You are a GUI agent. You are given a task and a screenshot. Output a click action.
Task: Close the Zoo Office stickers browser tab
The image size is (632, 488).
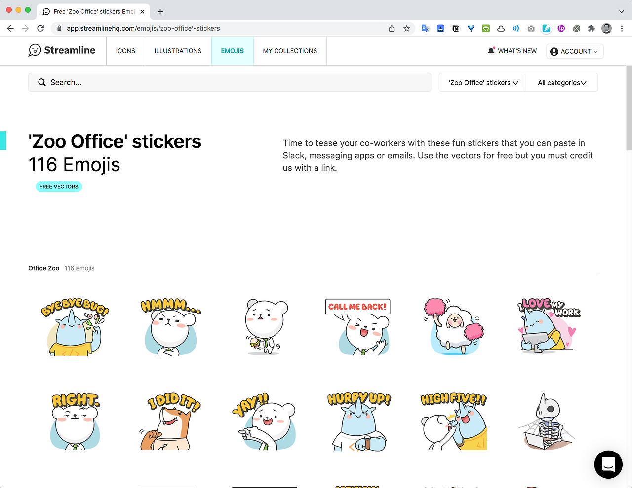click(142, 11)
